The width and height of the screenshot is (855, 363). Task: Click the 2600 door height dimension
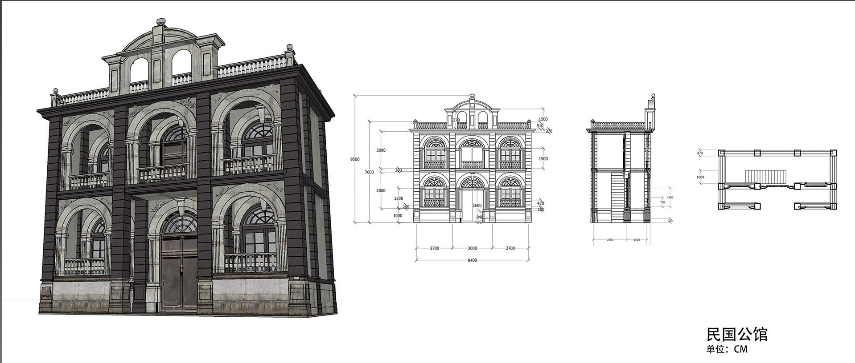click(477, 206)
